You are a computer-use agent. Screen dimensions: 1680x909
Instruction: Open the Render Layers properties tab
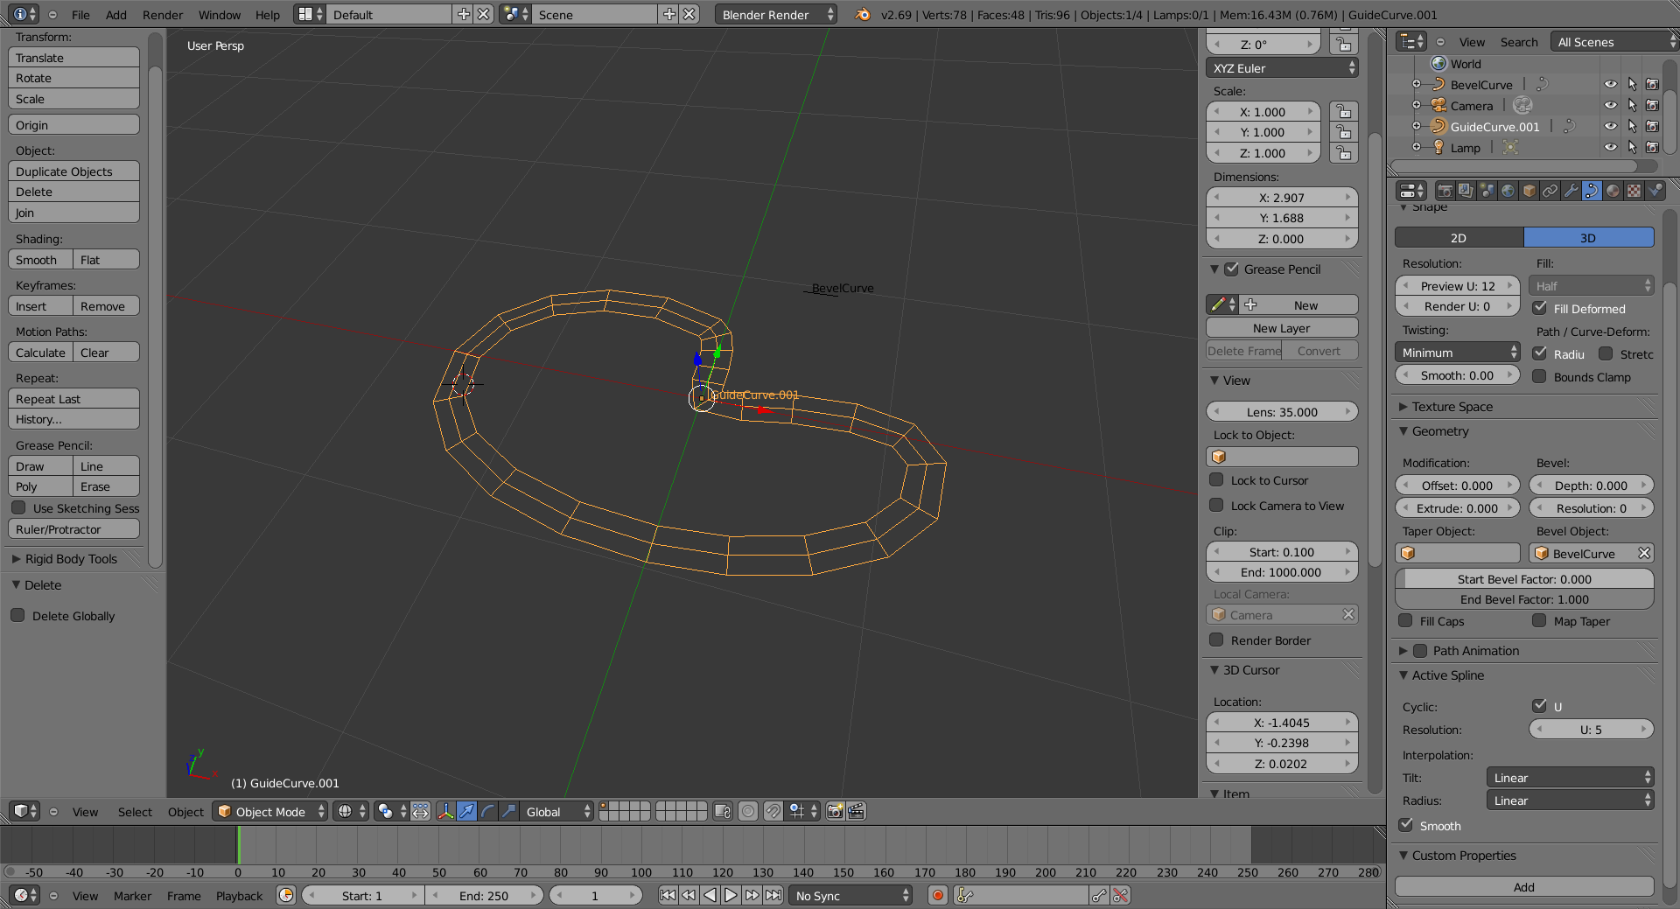[x=1466, y=191]
